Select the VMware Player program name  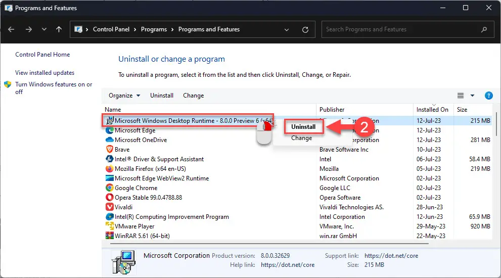134,226
